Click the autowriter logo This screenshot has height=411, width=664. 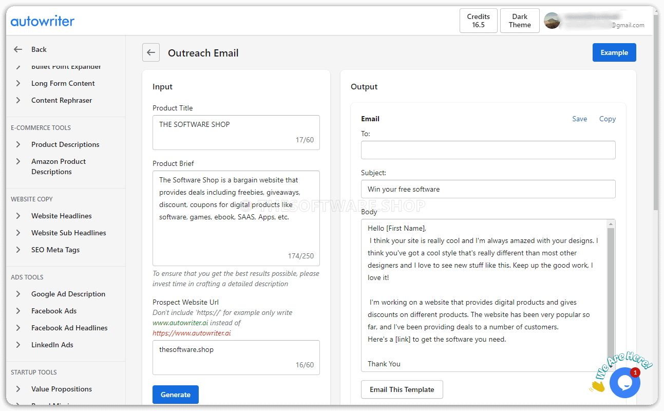click(x=43, y=21)
